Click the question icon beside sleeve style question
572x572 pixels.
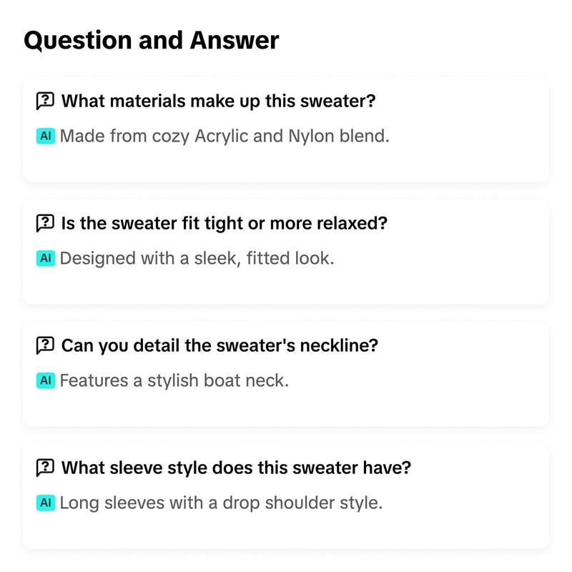45,468
